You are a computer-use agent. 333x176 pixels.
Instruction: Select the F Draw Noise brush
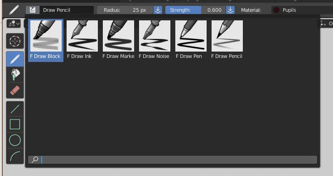pyautogui.click(x=154, y=41)
